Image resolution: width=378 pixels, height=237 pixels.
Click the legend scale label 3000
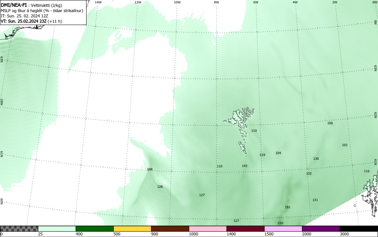344,234
